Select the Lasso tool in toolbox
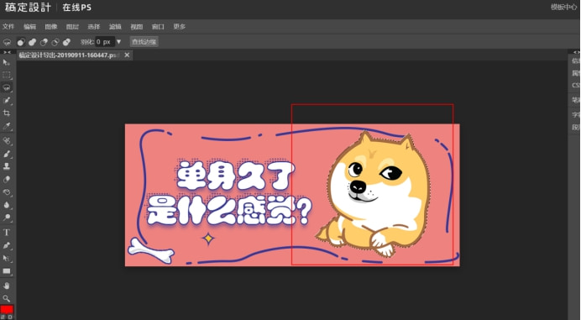This screenshot has height=320, width=581. click(x=7, y=88)
